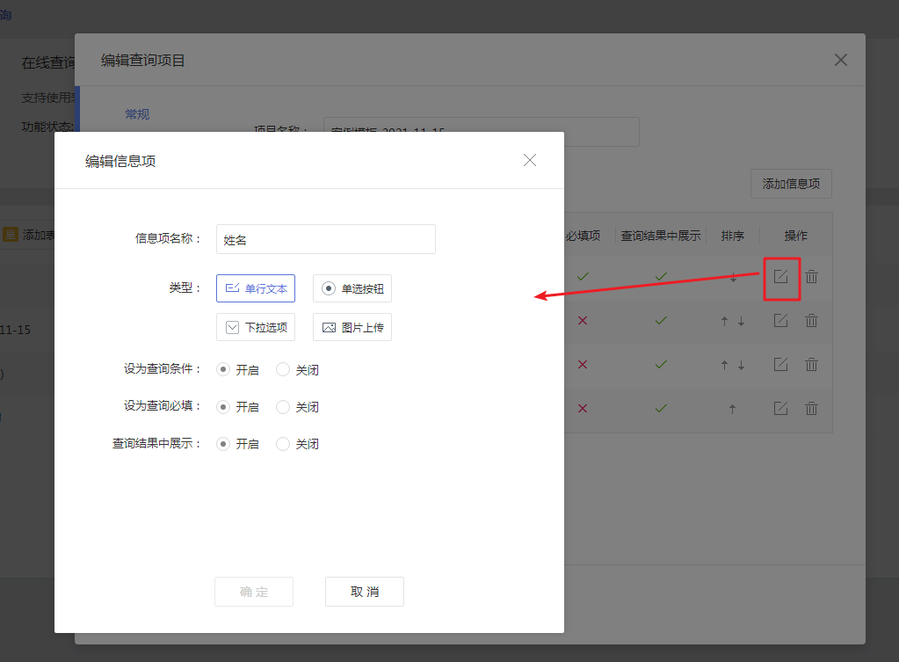Image resolution: width=899 pixels, height=662 pixels.
Task: Select the 单选按钮 type option
Action: click(x=352, y=288)
